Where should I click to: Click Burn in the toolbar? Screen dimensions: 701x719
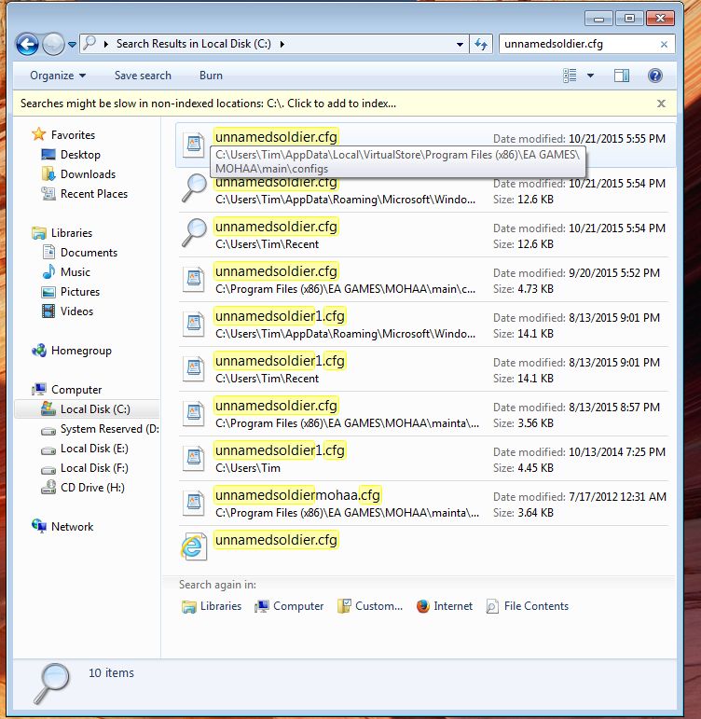point(211,76)
